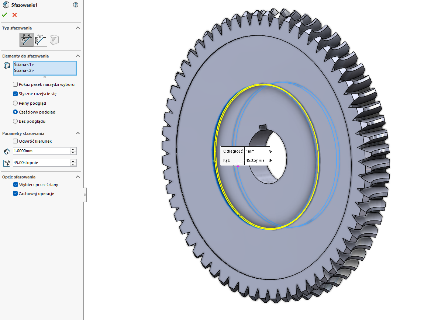Confirm chamfer with the green checkmark
This screenshot has width=431, height=320.
[x=4, y=15]
